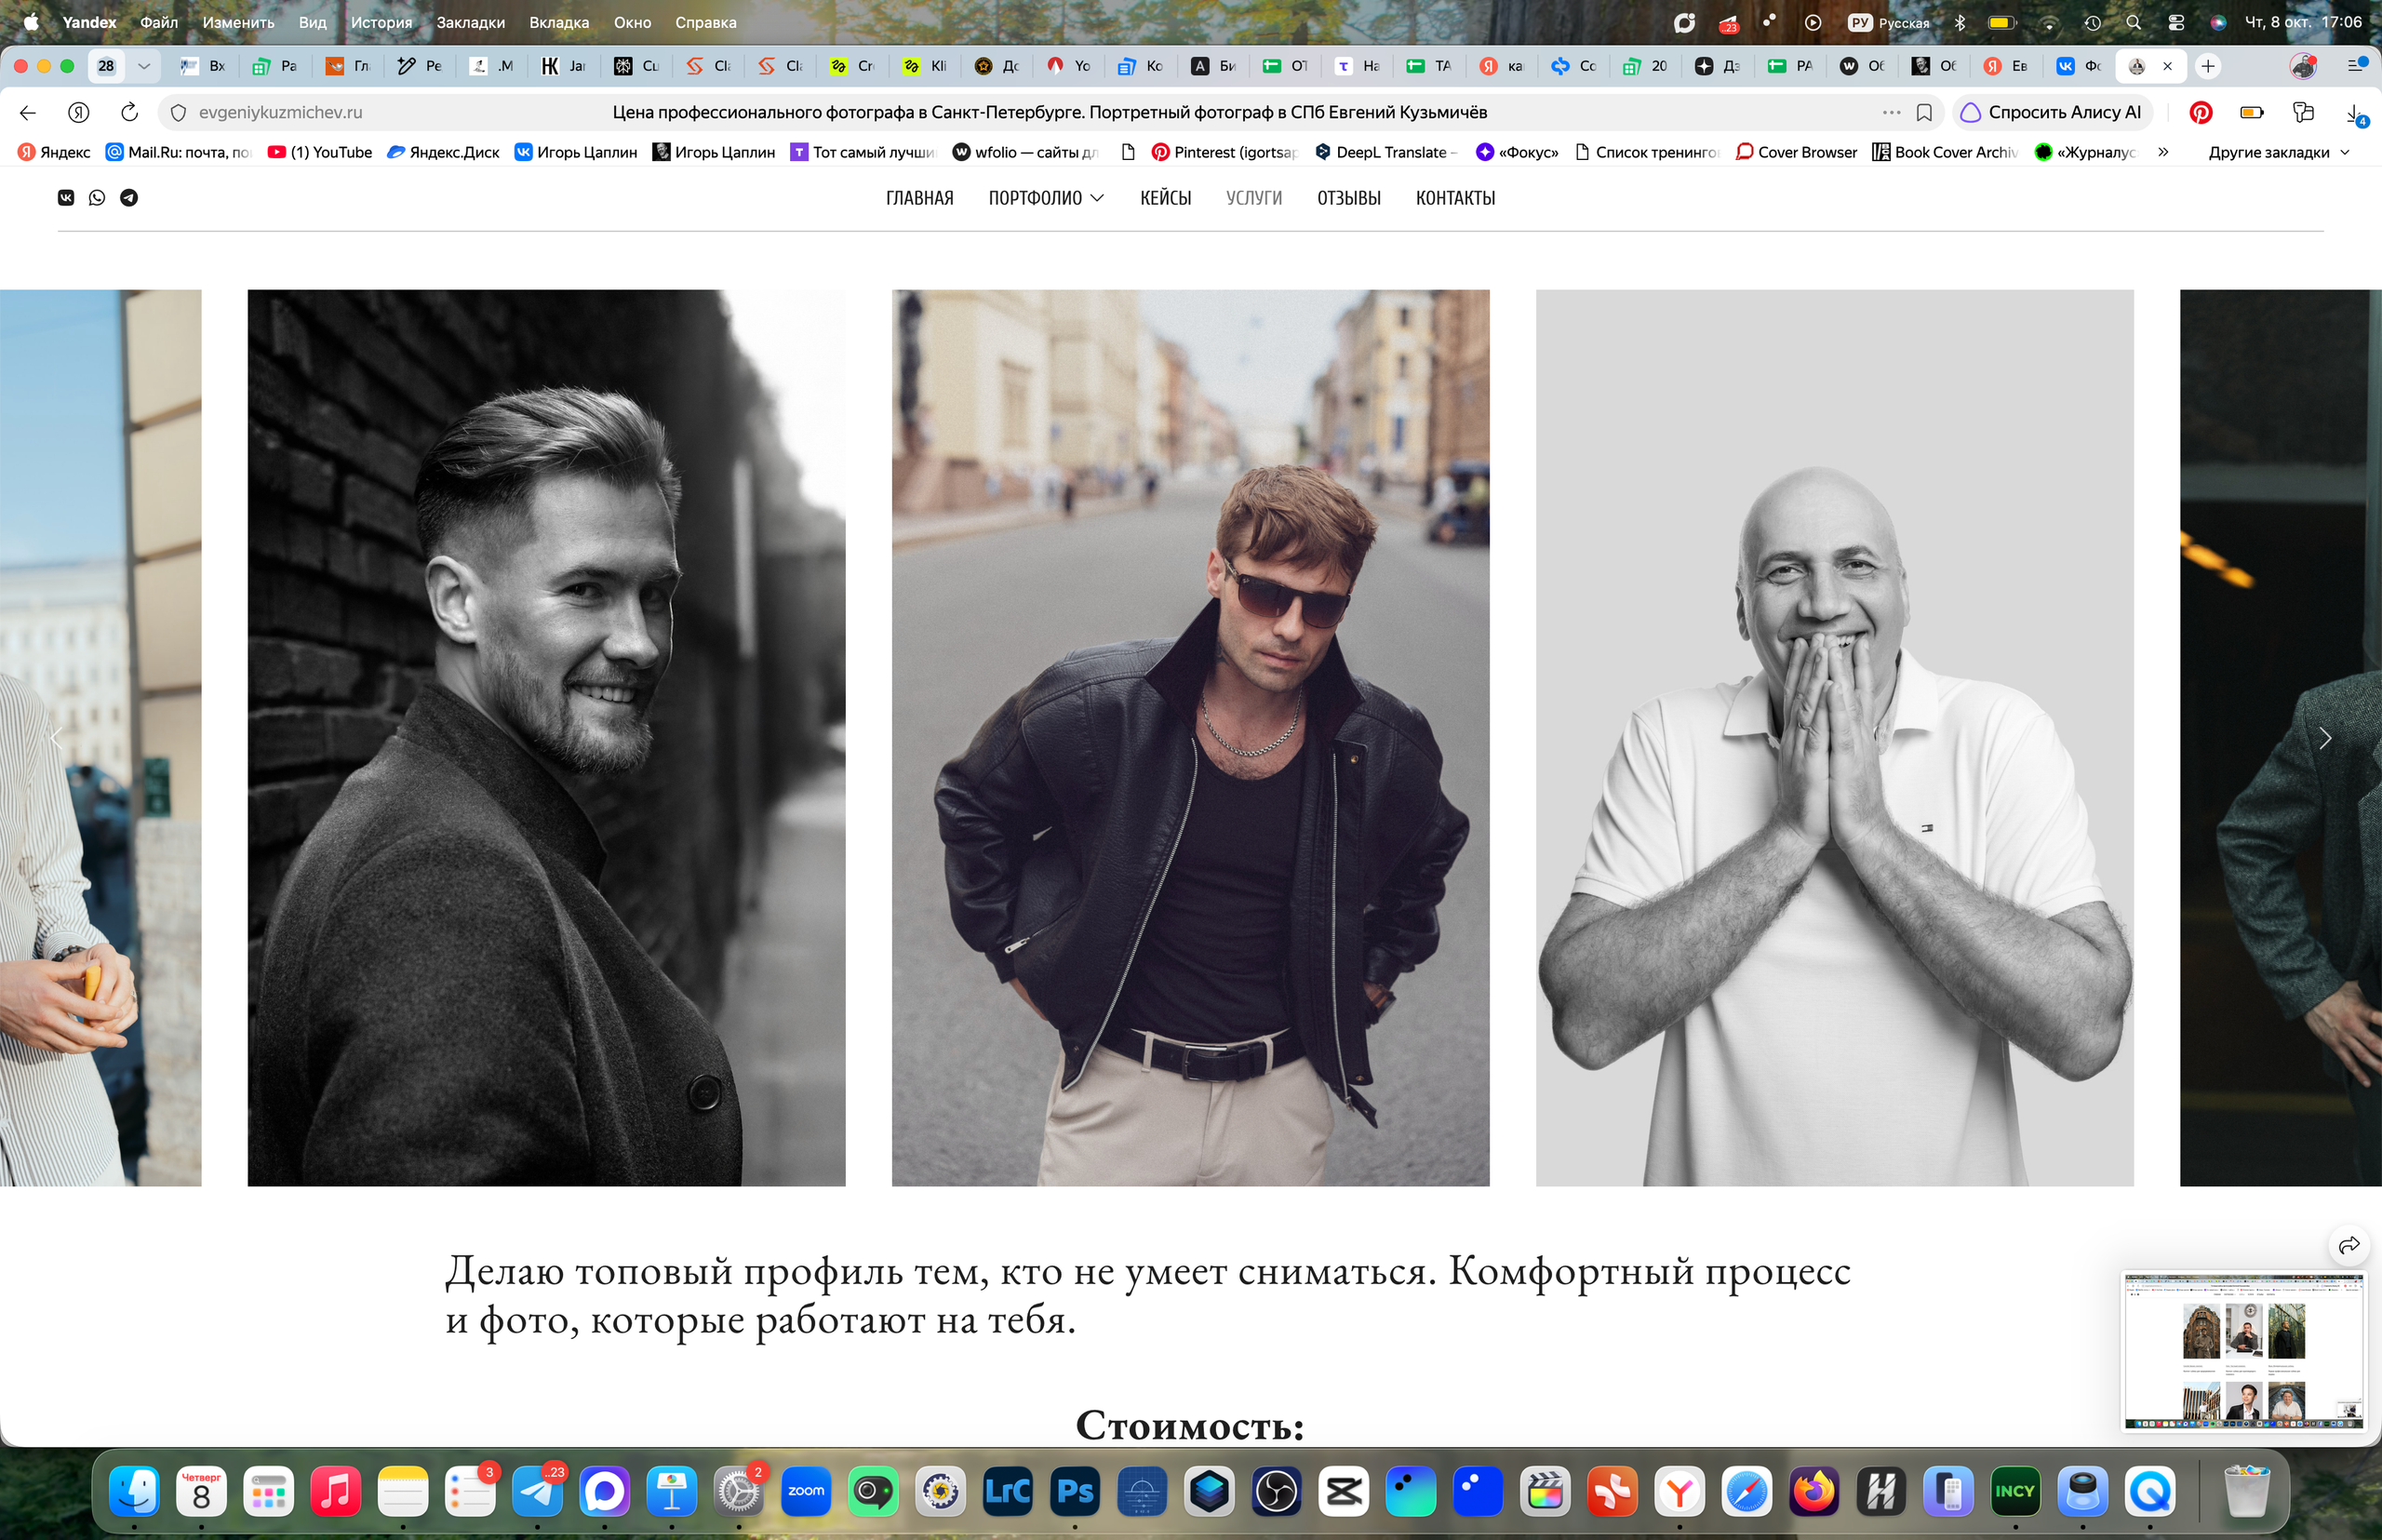
Task: Open the VK social link icon on site header
Action: point(66,198)
